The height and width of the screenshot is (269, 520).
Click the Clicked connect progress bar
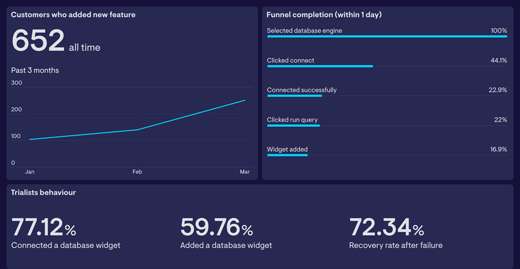(x=320, y=66)
